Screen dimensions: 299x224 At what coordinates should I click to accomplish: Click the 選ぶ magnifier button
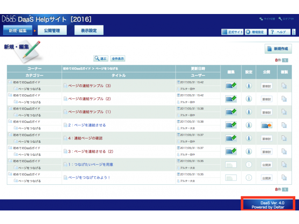(100, 59)
